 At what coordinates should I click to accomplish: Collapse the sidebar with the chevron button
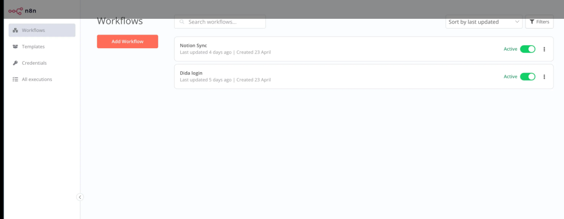pos(80,197)
